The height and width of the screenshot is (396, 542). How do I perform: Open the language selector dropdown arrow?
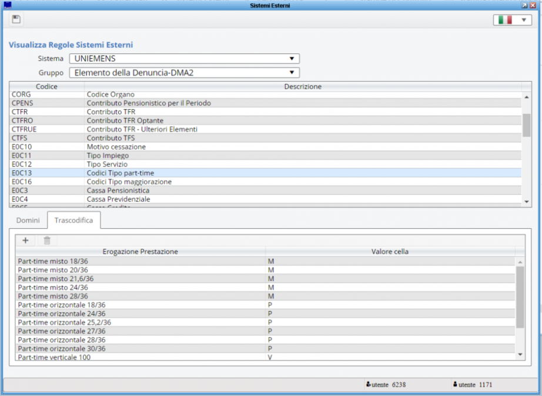[x=523, y=20]
